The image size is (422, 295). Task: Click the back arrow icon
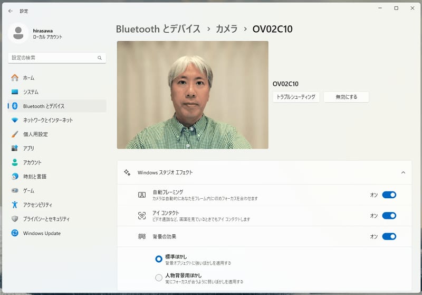tap(11, 11)
